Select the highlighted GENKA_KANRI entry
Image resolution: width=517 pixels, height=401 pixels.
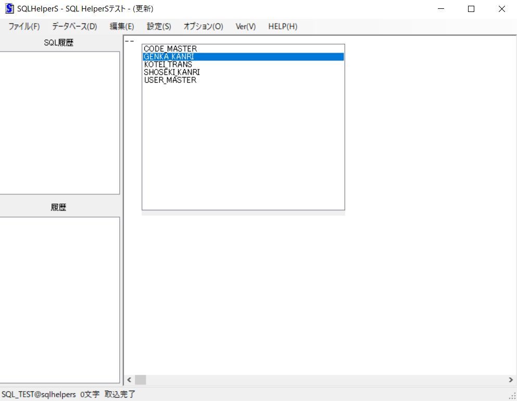tap(243, 57)
